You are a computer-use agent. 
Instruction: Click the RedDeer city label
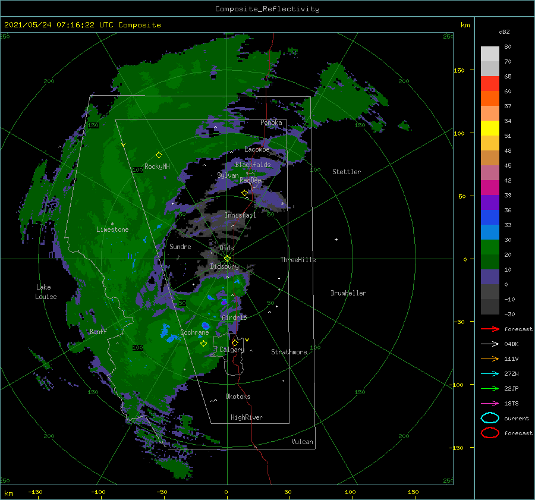[252, 180]
